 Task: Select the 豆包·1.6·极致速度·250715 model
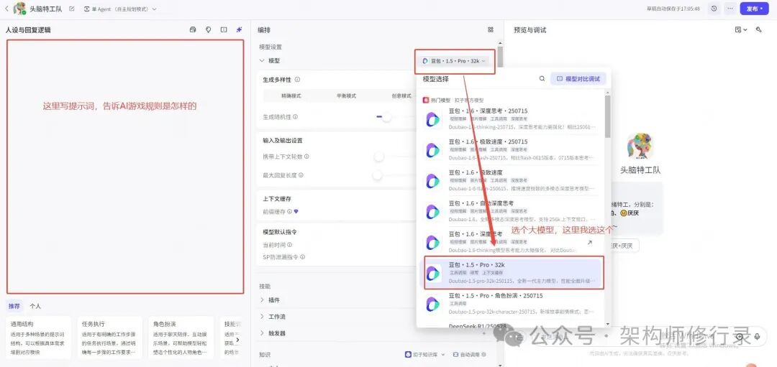point(512,150)
